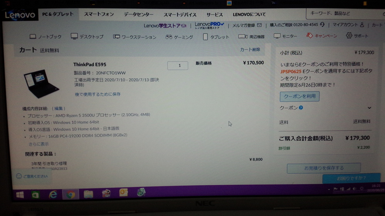Open the PC&タブレット tab

pos(58,14)
